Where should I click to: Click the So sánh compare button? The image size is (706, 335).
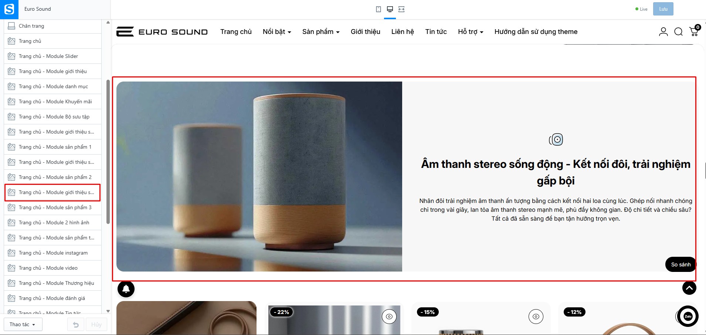click(681, 265)
